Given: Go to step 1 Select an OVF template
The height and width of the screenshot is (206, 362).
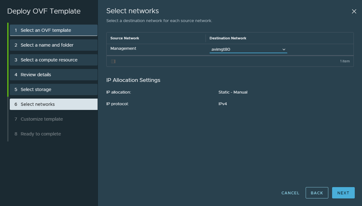Looking at the screenshot, I should point(54,30).
